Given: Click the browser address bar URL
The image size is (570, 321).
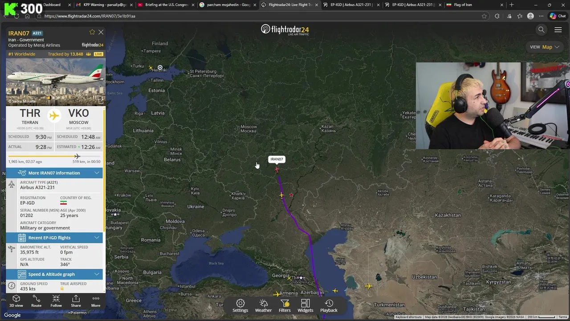Looking at the screenshot, I should pyautogui.click(x=90, y=16).
